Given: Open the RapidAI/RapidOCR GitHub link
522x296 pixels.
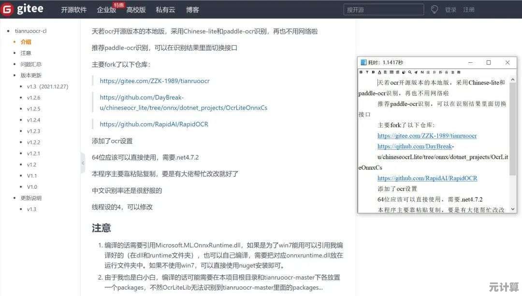Looking at the screenshot, I should 154,124.
